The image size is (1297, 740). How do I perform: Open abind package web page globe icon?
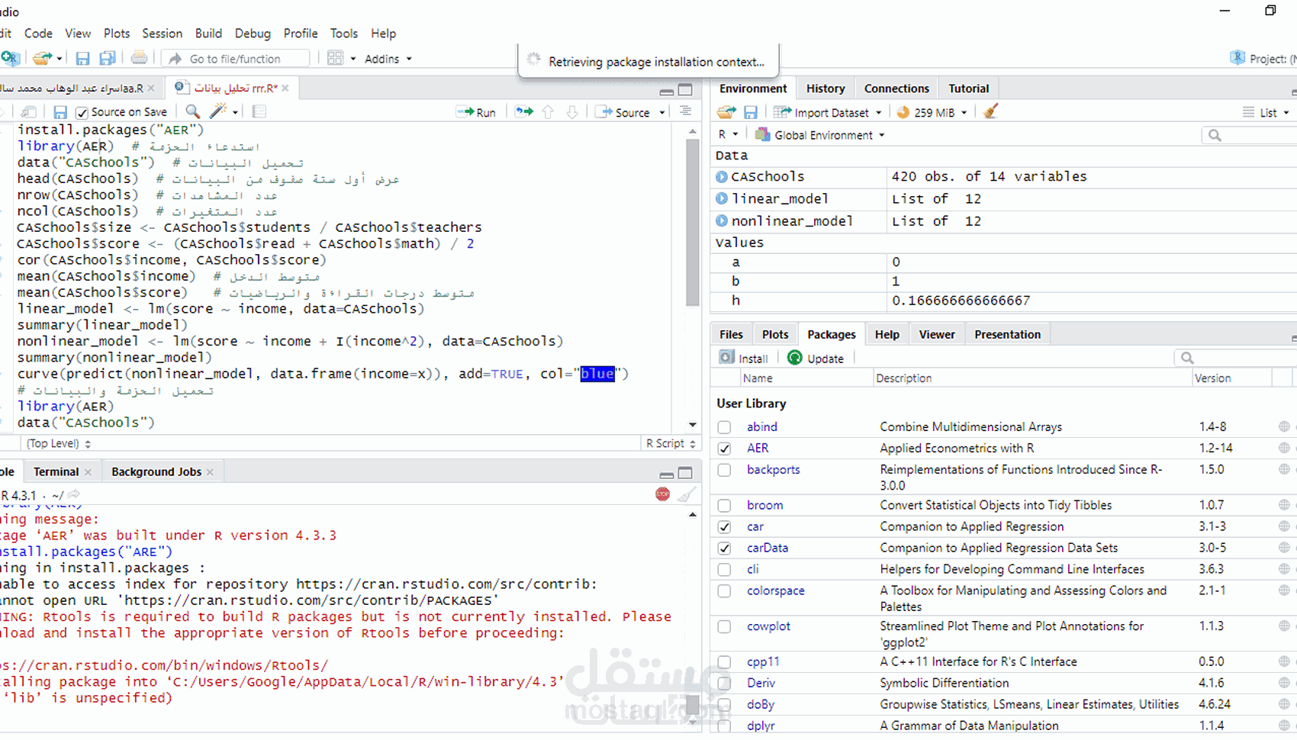(1284, 426)
